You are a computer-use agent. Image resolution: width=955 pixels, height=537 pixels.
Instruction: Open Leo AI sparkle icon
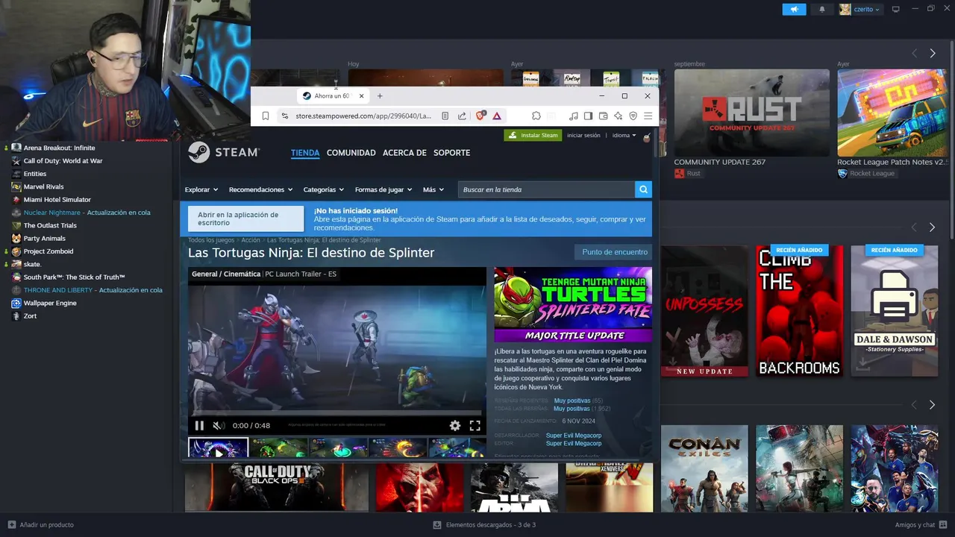pos(618,116)
